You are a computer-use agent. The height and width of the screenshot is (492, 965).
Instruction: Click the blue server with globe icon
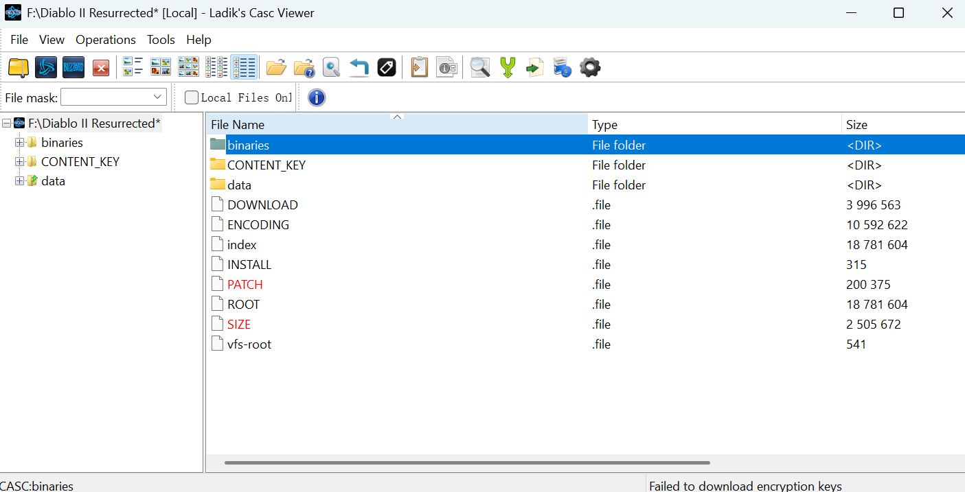pyautogui.click(x=562, y=67)
